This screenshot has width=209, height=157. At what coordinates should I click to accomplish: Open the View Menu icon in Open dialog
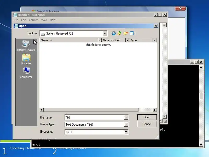tap(133, 33)
